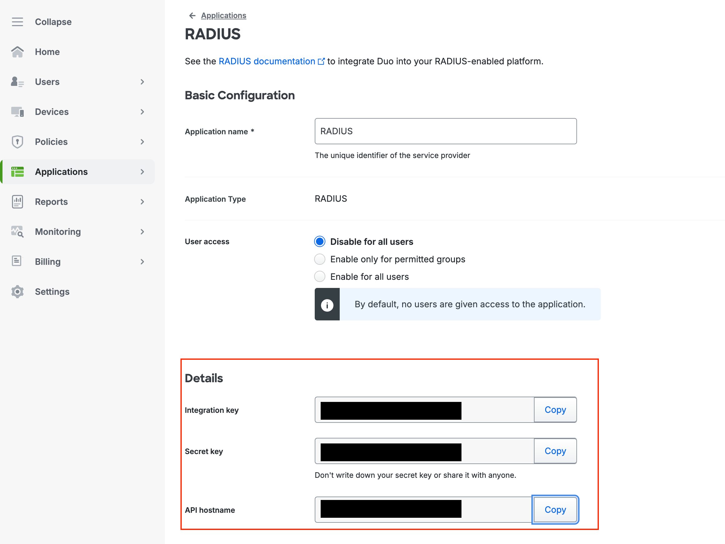The height and width of the screenshot is (544, 725).
Task: Open the Settings menu label
Action: 52,291
